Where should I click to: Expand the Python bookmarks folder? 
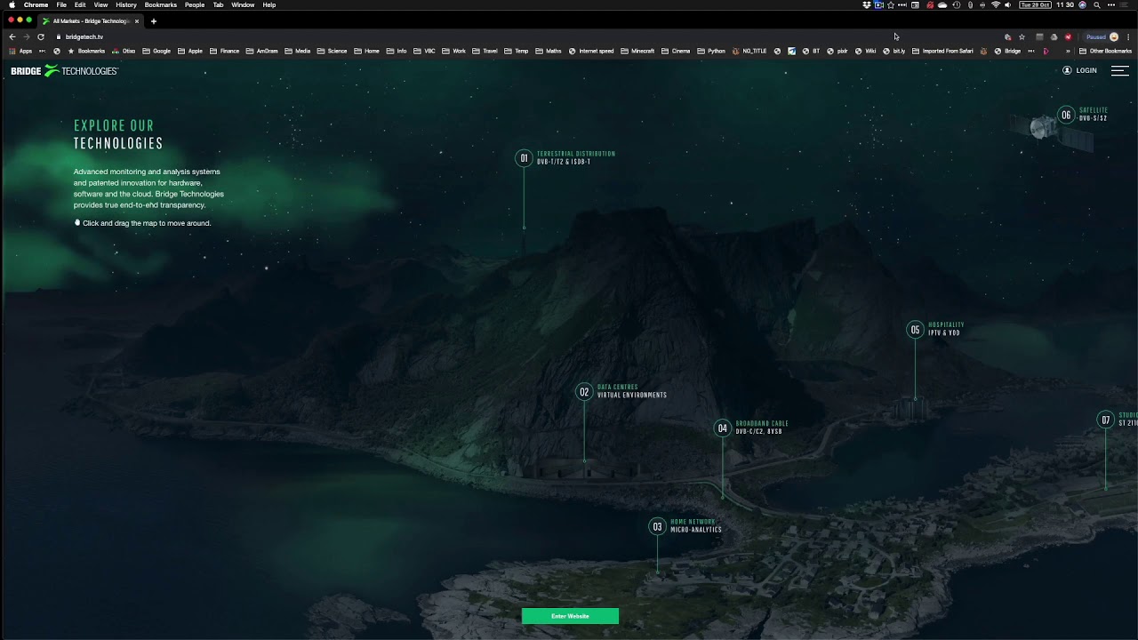click(711, 51)
